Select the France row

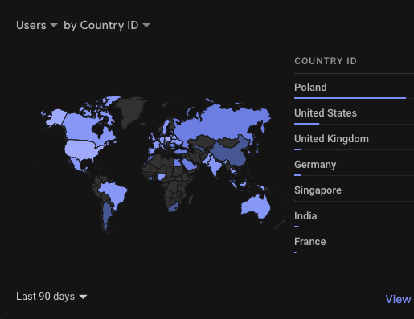[354, 242]
